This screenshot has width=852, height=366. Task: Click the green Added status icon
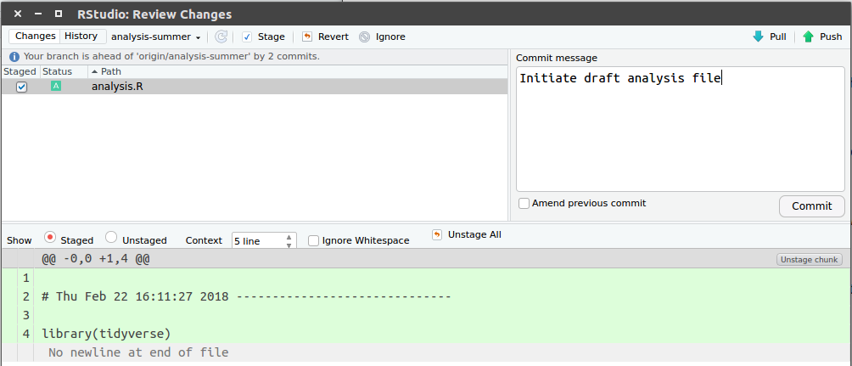coord(56,87)
